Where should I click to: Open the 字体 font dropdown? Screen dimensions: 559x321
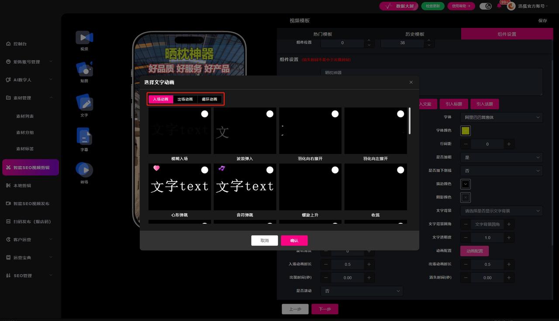501,117
